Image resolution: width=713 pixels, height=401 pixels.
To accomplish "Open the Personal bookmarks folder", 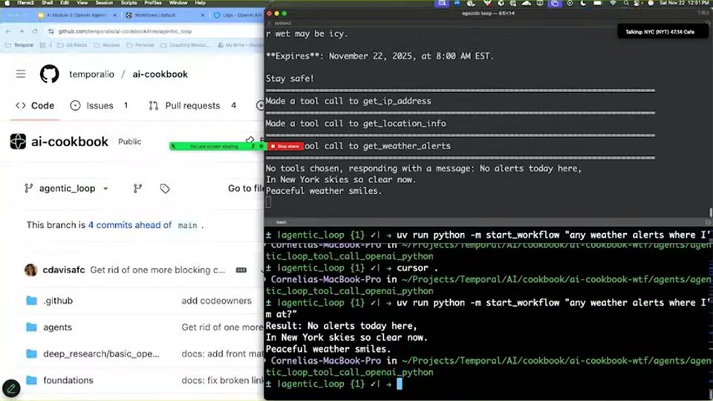I will (140, 45).
